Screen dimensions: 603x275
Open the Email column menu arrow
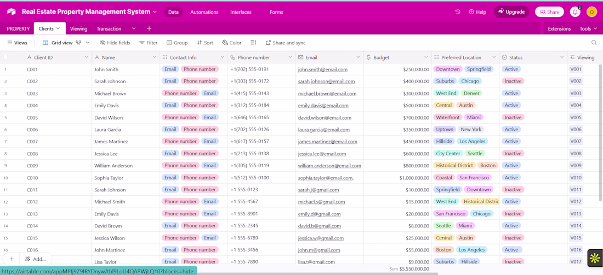pos(357,57)
